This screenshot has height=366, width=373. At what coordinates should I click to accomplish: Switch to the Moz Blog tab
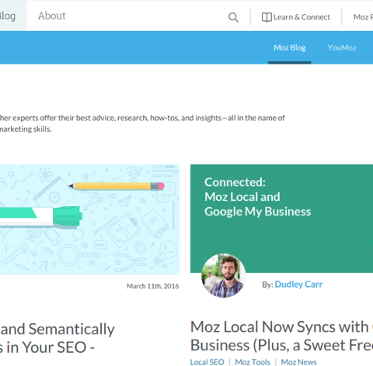(290, 48)
